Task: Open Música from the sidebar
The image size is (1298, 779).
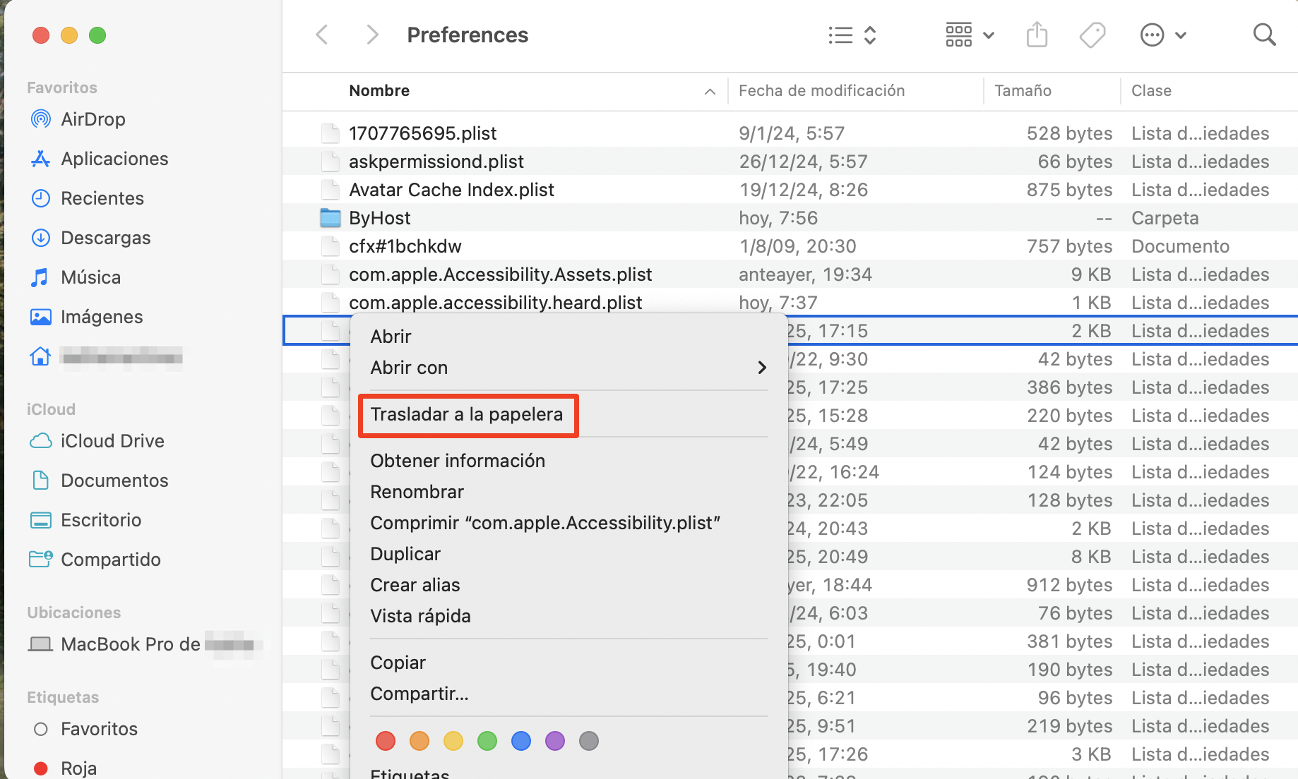Action: pyautogui.click(x=90, y=277)
